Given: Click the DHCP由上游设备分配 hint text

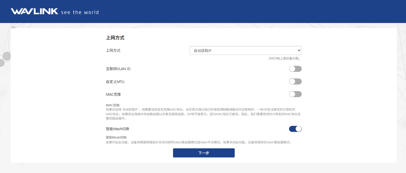Looking at the screenshot, I should tap(284, 58).
